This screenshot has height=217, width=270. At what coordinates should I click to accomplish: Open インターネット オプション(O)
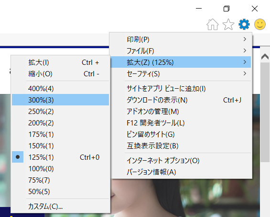(181, 160)
